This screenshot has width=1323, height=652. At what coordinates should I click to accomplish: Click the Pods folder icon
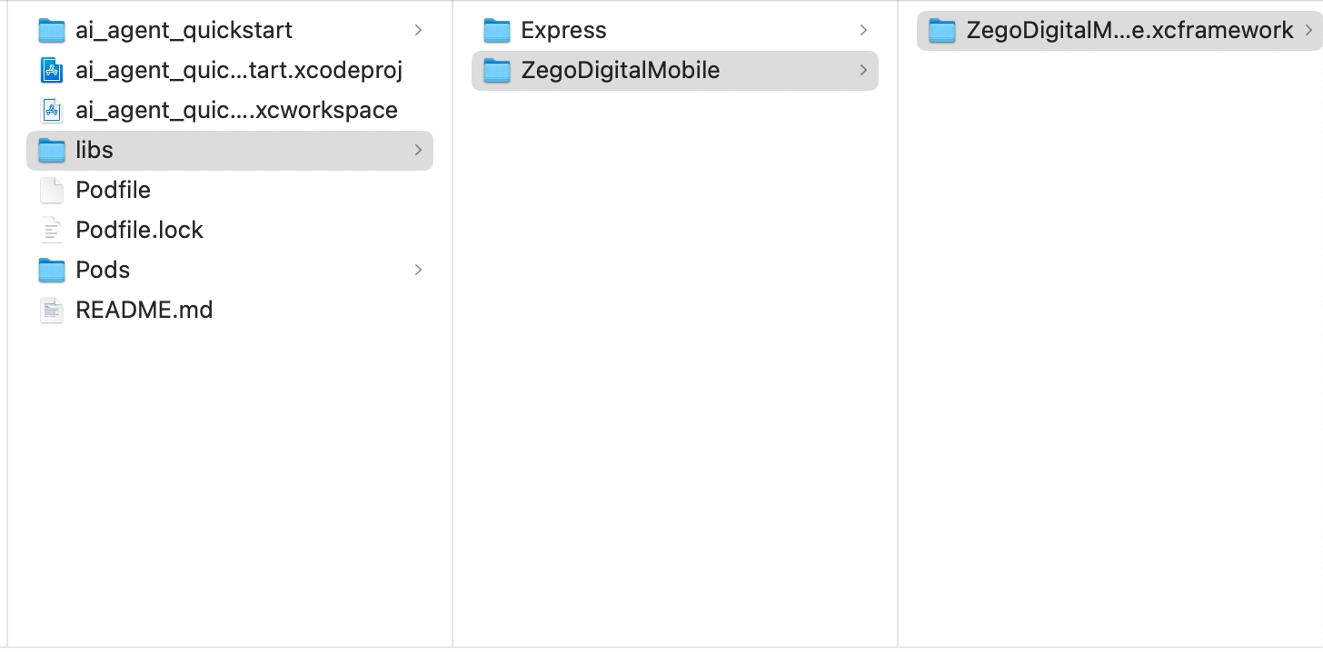[52, 271]
